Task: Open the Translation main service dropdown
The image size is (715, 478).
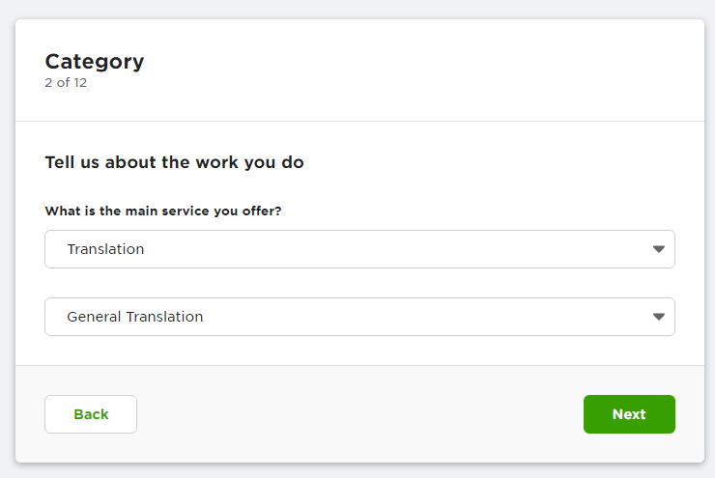Action: point(359,249)
